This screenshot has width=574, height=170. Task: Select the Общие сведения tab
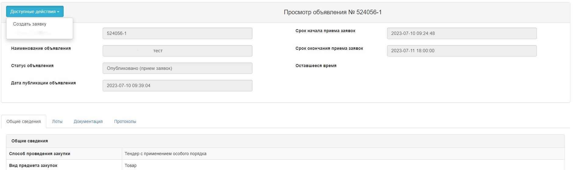coord(24,121)
